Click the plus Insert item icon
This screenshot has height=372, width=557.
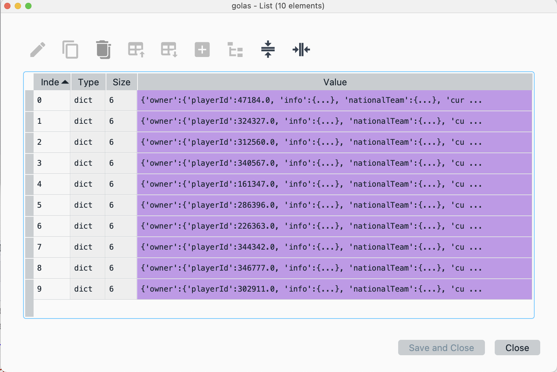coord(202,50)
